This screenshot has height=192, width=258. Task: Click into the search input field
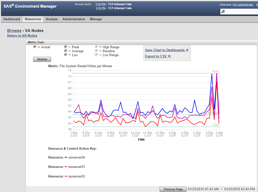tap(242, 12)
